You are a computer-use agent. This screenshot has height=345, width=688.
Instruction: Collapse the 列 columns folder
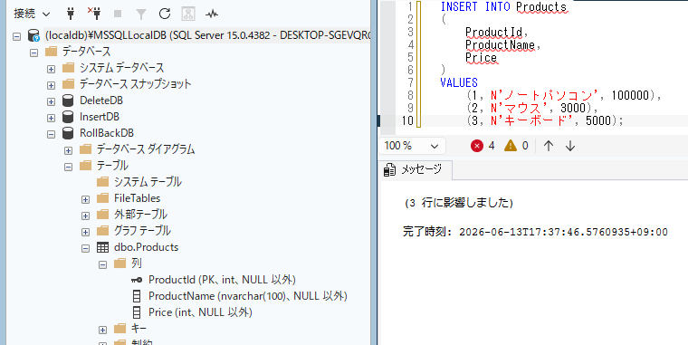102,264
